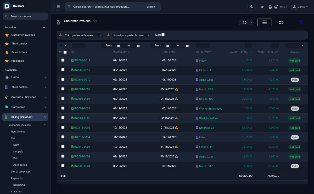
Task: Click the Ref. filter input field
Action: [x=79, y=45]
